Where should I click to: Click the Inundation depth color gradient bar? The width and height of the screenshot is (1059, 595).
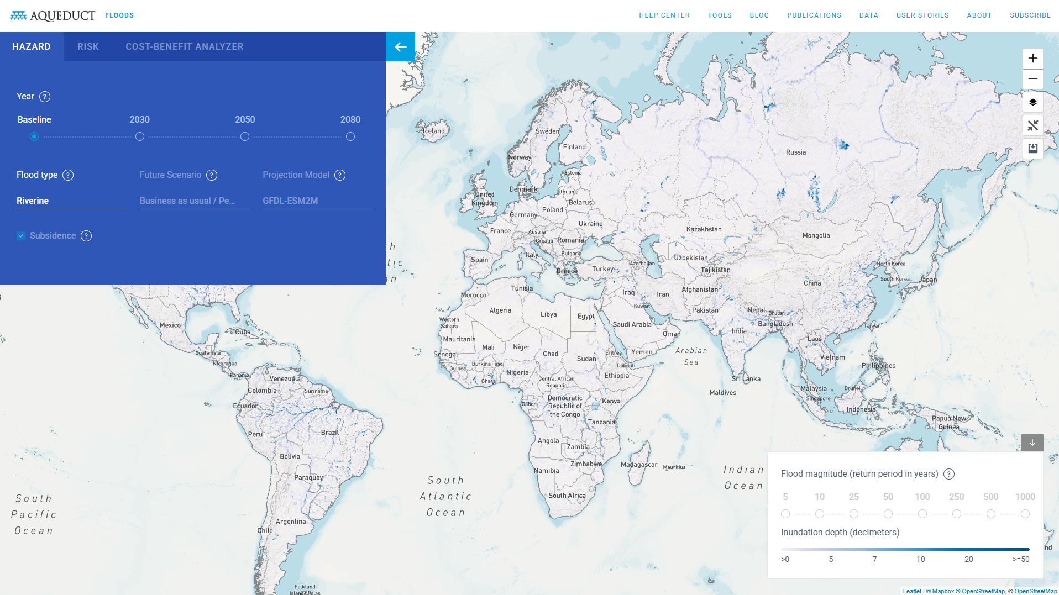[905, 549]
